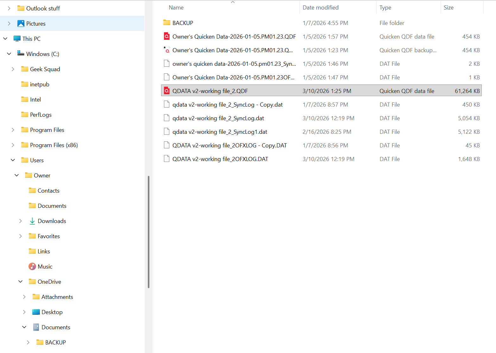Collapse the Windows (C:) drive
Screen dimensions: 496x353
pyautogui.click(x=9, y=54)
